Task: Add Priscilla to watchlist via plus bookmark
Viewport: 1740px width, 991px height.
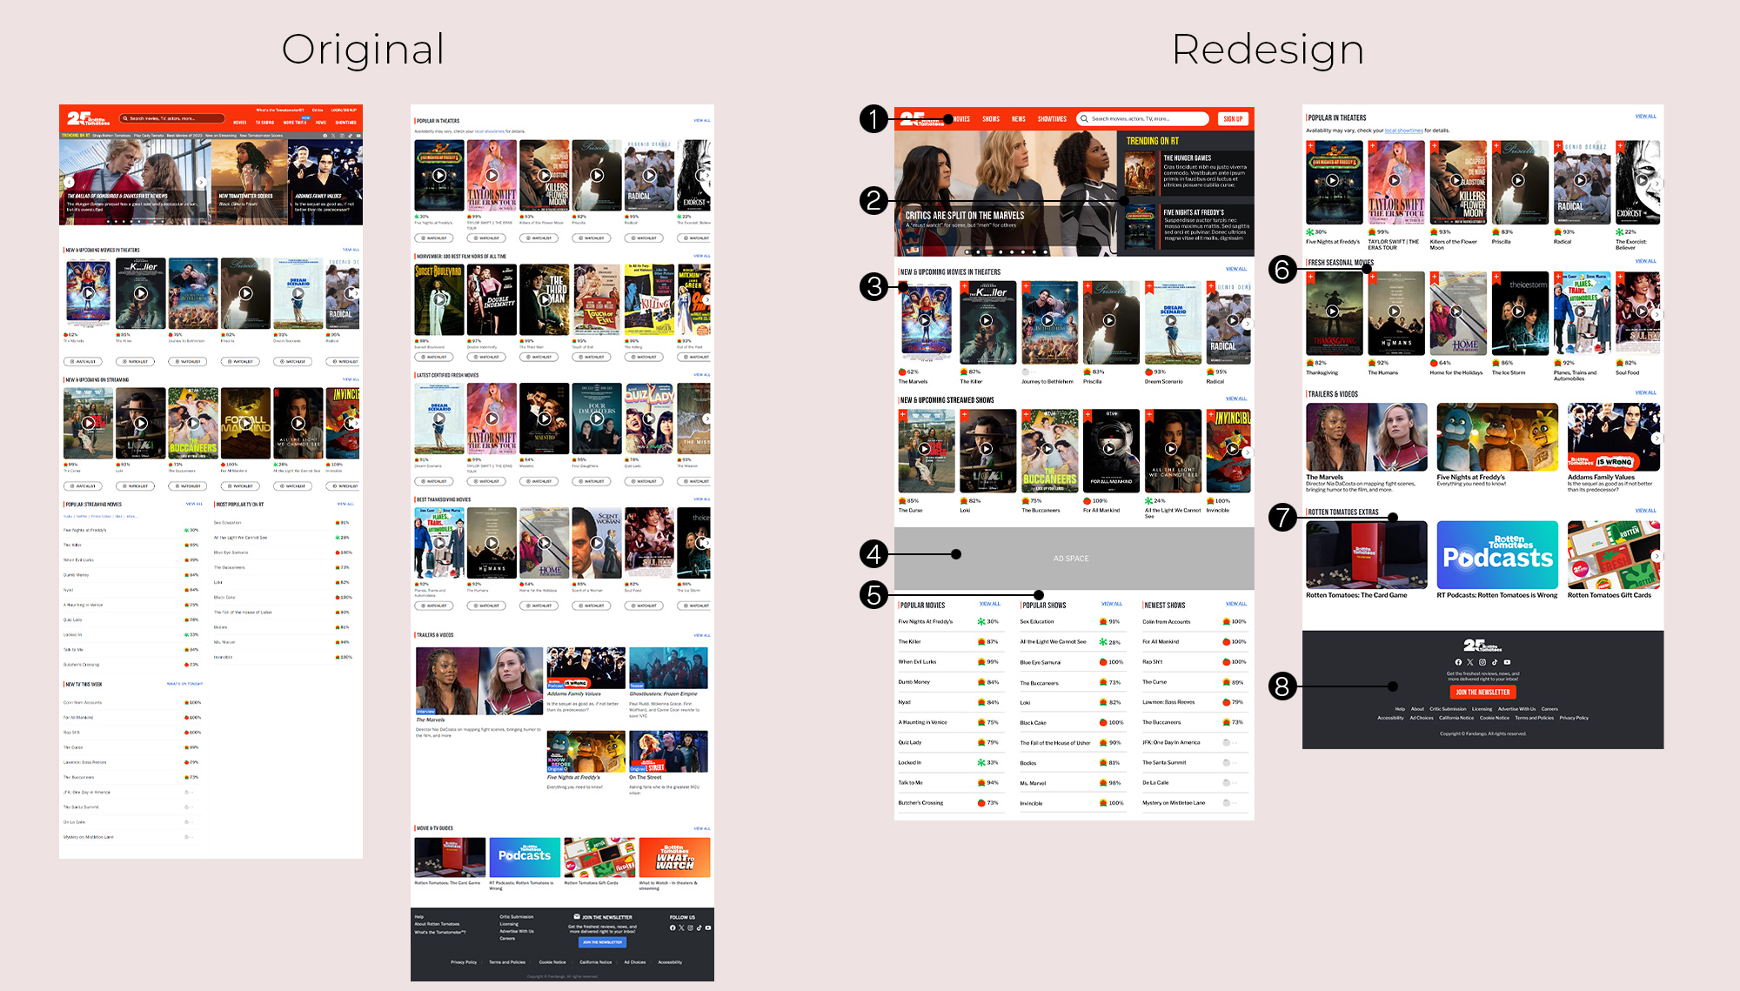Action: [1087, 286]
